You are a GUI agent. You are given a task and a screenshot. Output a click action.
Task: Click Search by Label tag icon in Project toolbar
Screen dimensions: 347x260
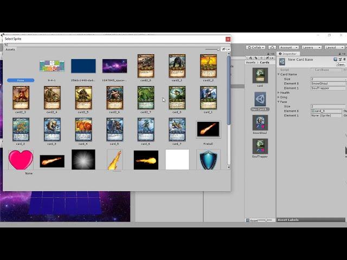point(256,58)
